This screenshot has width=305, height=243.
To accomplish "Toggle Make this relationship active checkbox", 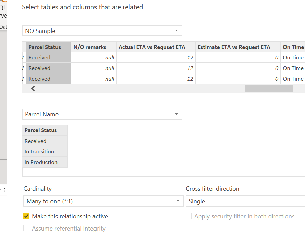I will [x=26, y=216].
